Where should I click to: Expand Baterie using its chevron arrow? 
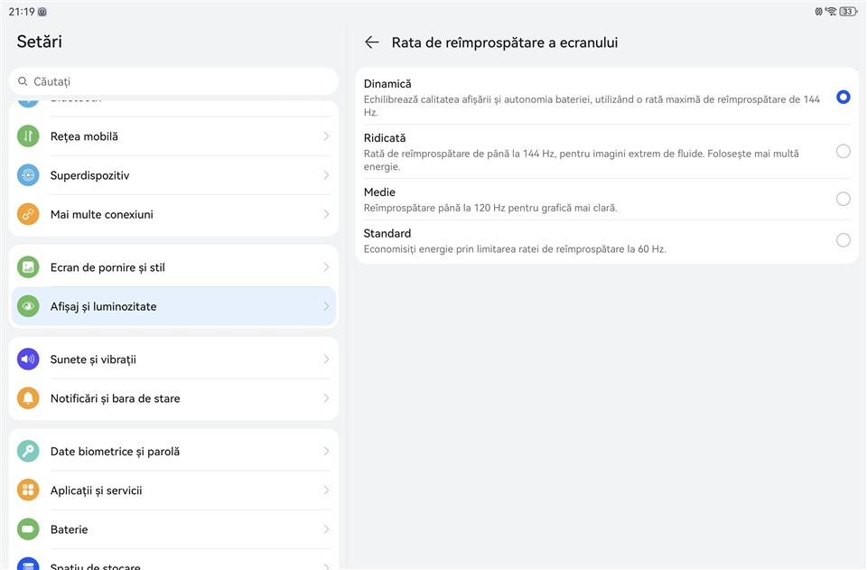click(x=326, y=529)
